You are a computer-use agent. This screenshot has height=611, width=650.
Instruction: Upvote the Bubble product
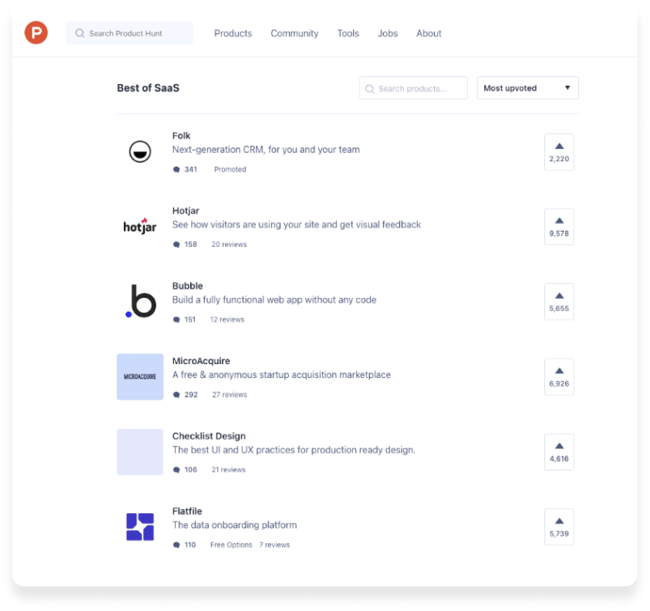(x=559, y=302)
